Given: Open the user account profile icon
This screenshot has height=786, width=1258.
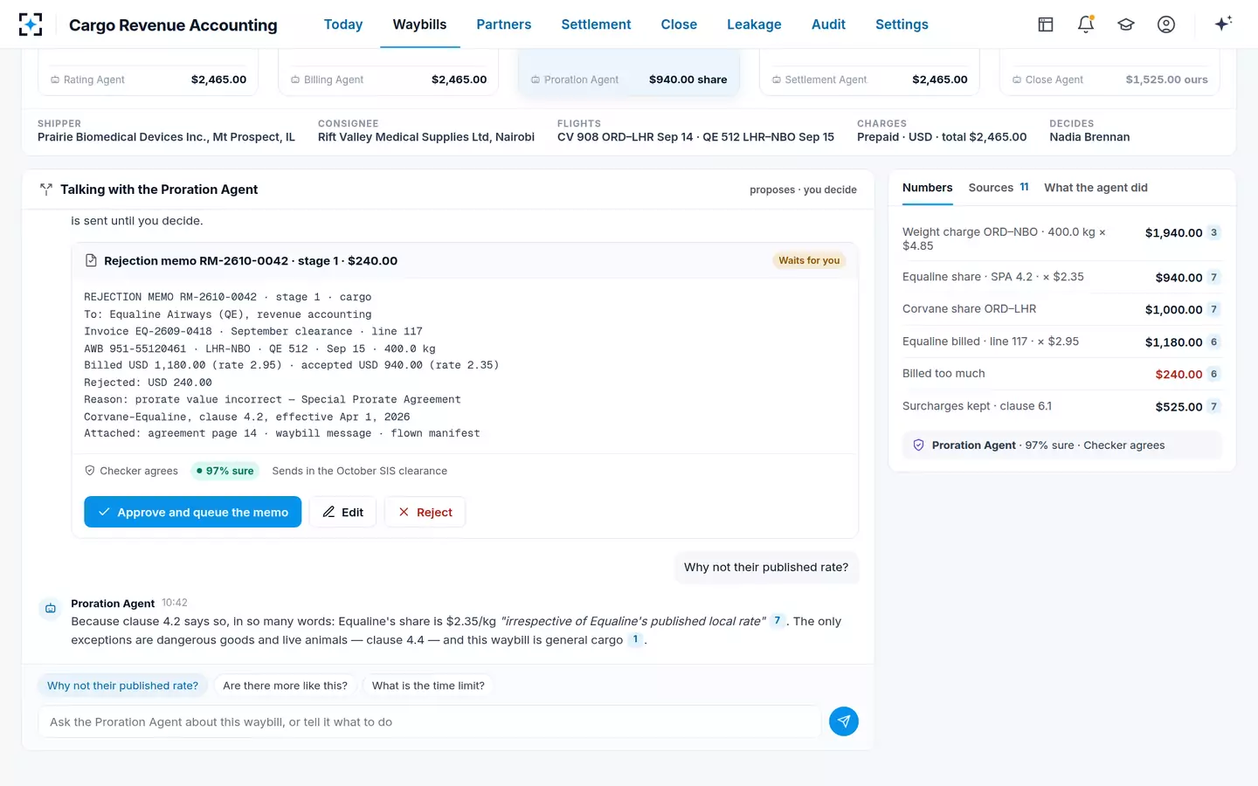Looking at the screenshot, I should (1166, 24).
